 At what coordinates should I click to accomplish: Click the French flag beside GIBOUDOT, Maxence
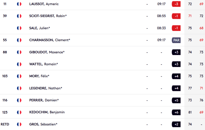tap(19, 52)
